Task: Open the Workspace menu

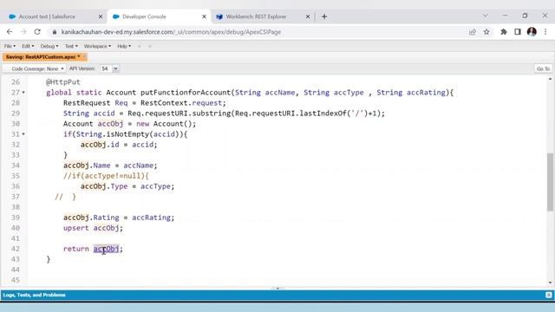Action: pyautogui.click(x=97, y=46)
